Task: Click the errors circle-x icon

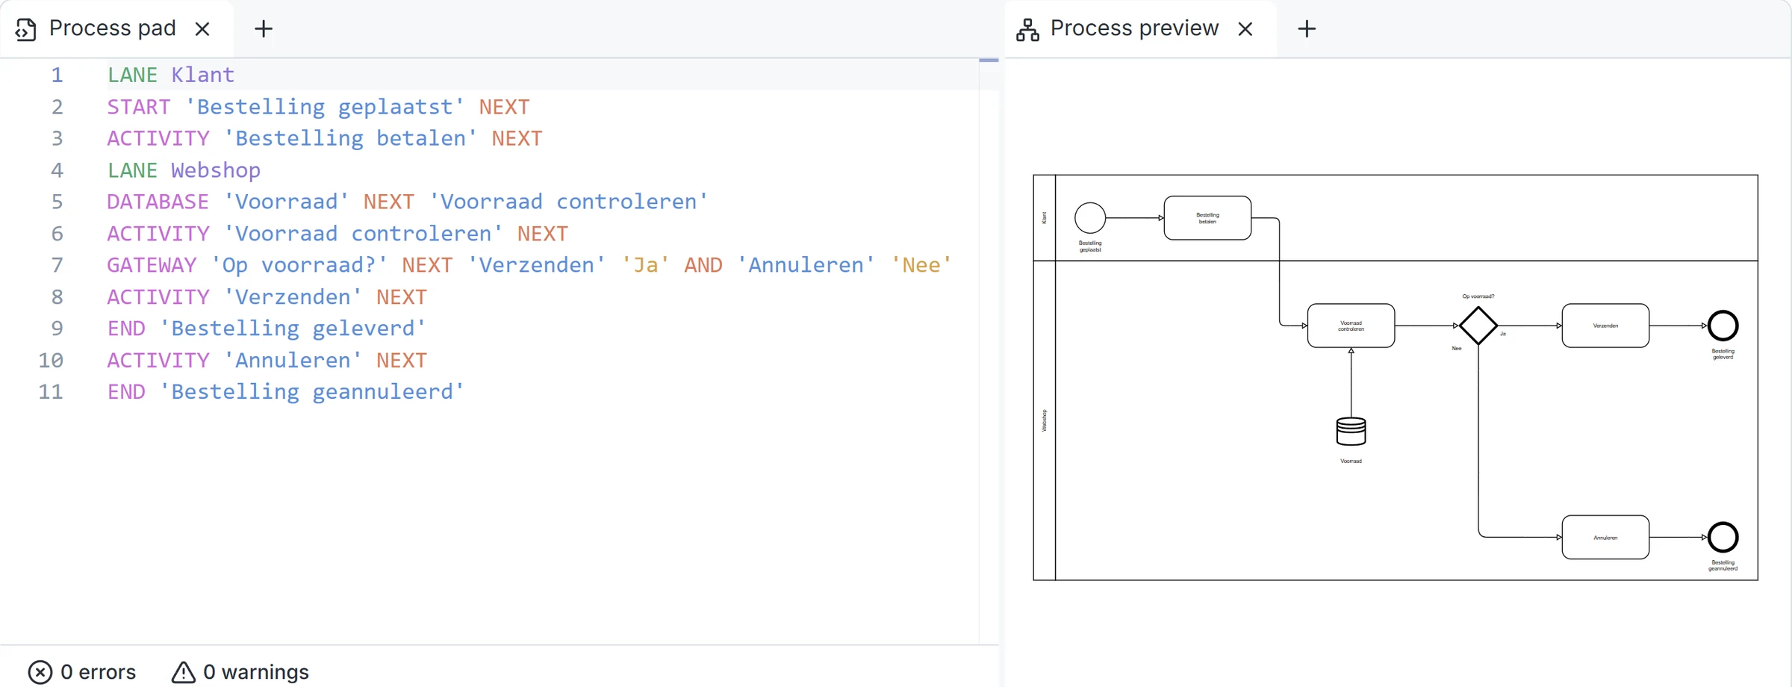Action: (x=40, y=672)
